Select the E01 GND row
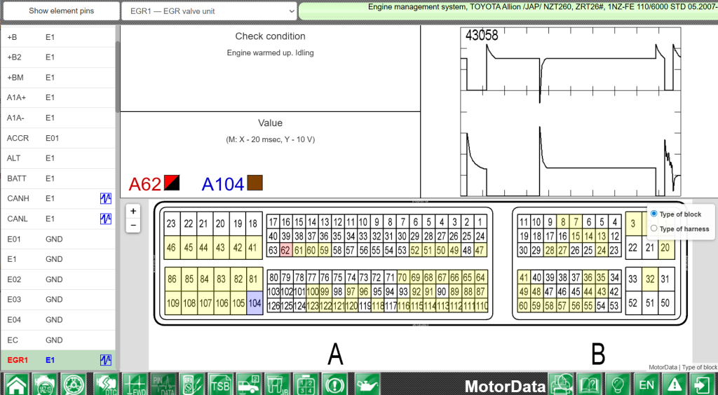Screen dimensions: 718x395 point(58,239)
